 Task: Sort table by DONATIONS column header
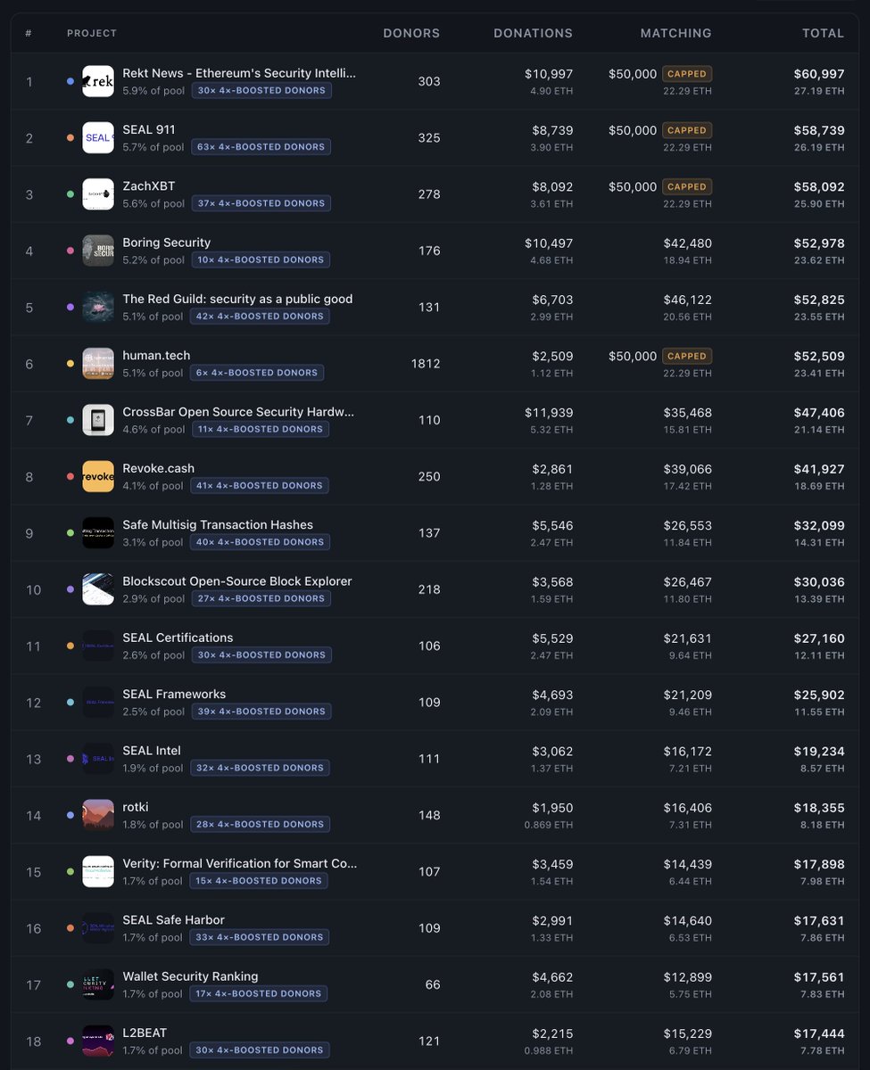pyautogui.click(x=534, y=33)
